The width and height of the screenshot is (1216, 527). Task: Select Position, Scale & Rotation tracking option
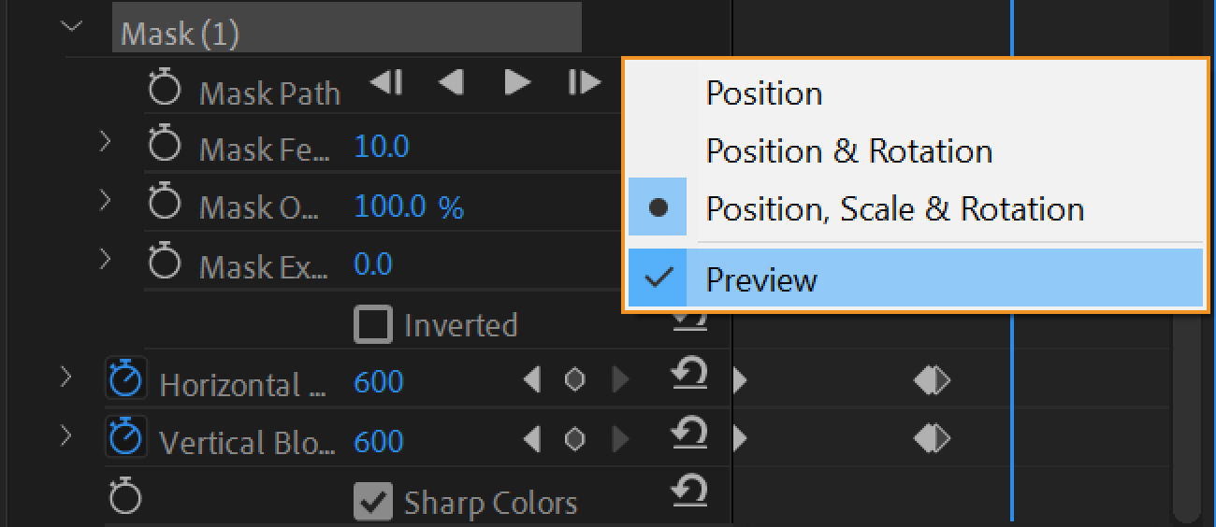[894, 208]
